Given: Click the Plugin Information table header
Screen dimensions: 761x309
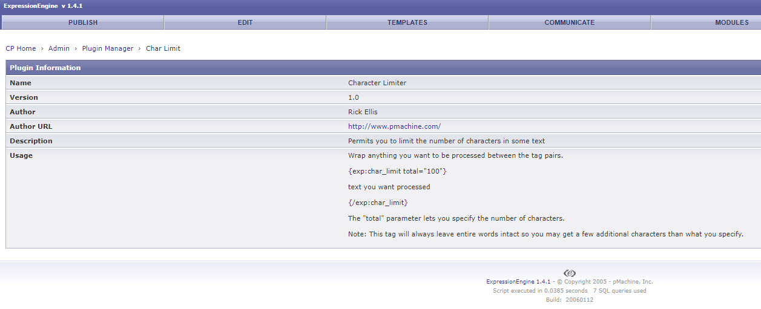Looking at the screenshot, I should 45,68.
